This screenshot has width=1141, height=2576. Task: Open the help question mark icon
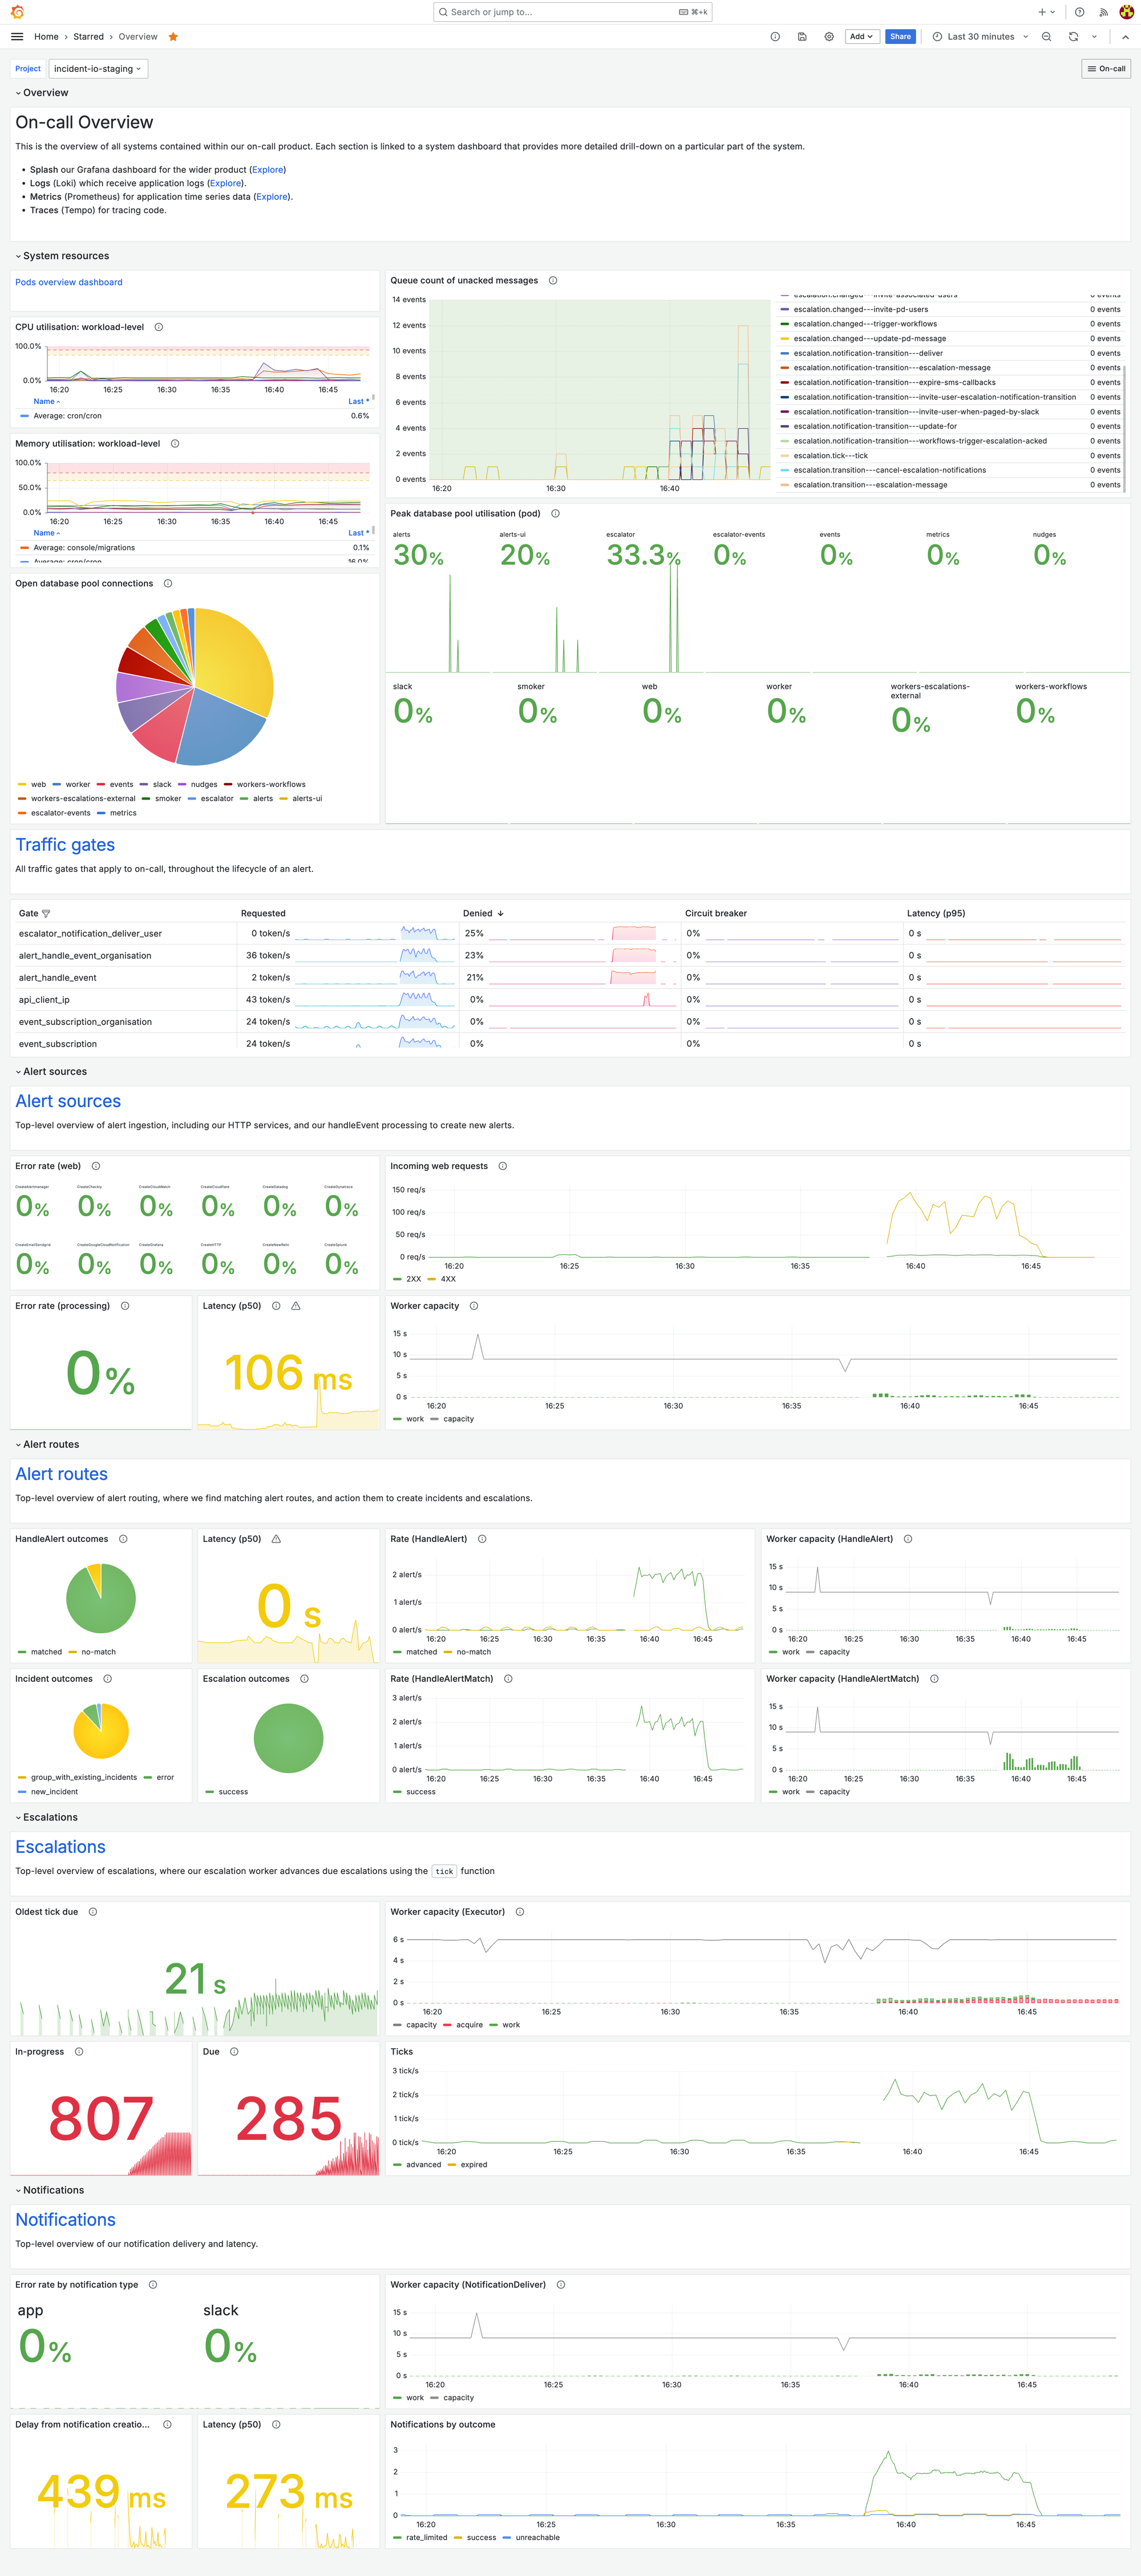click(1079, 12)
